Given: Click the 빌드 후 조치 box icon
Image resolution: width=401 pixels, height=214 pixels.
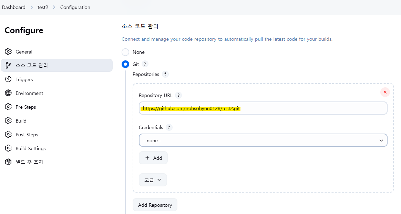Looking at the screenshot, I should point(8,162).
